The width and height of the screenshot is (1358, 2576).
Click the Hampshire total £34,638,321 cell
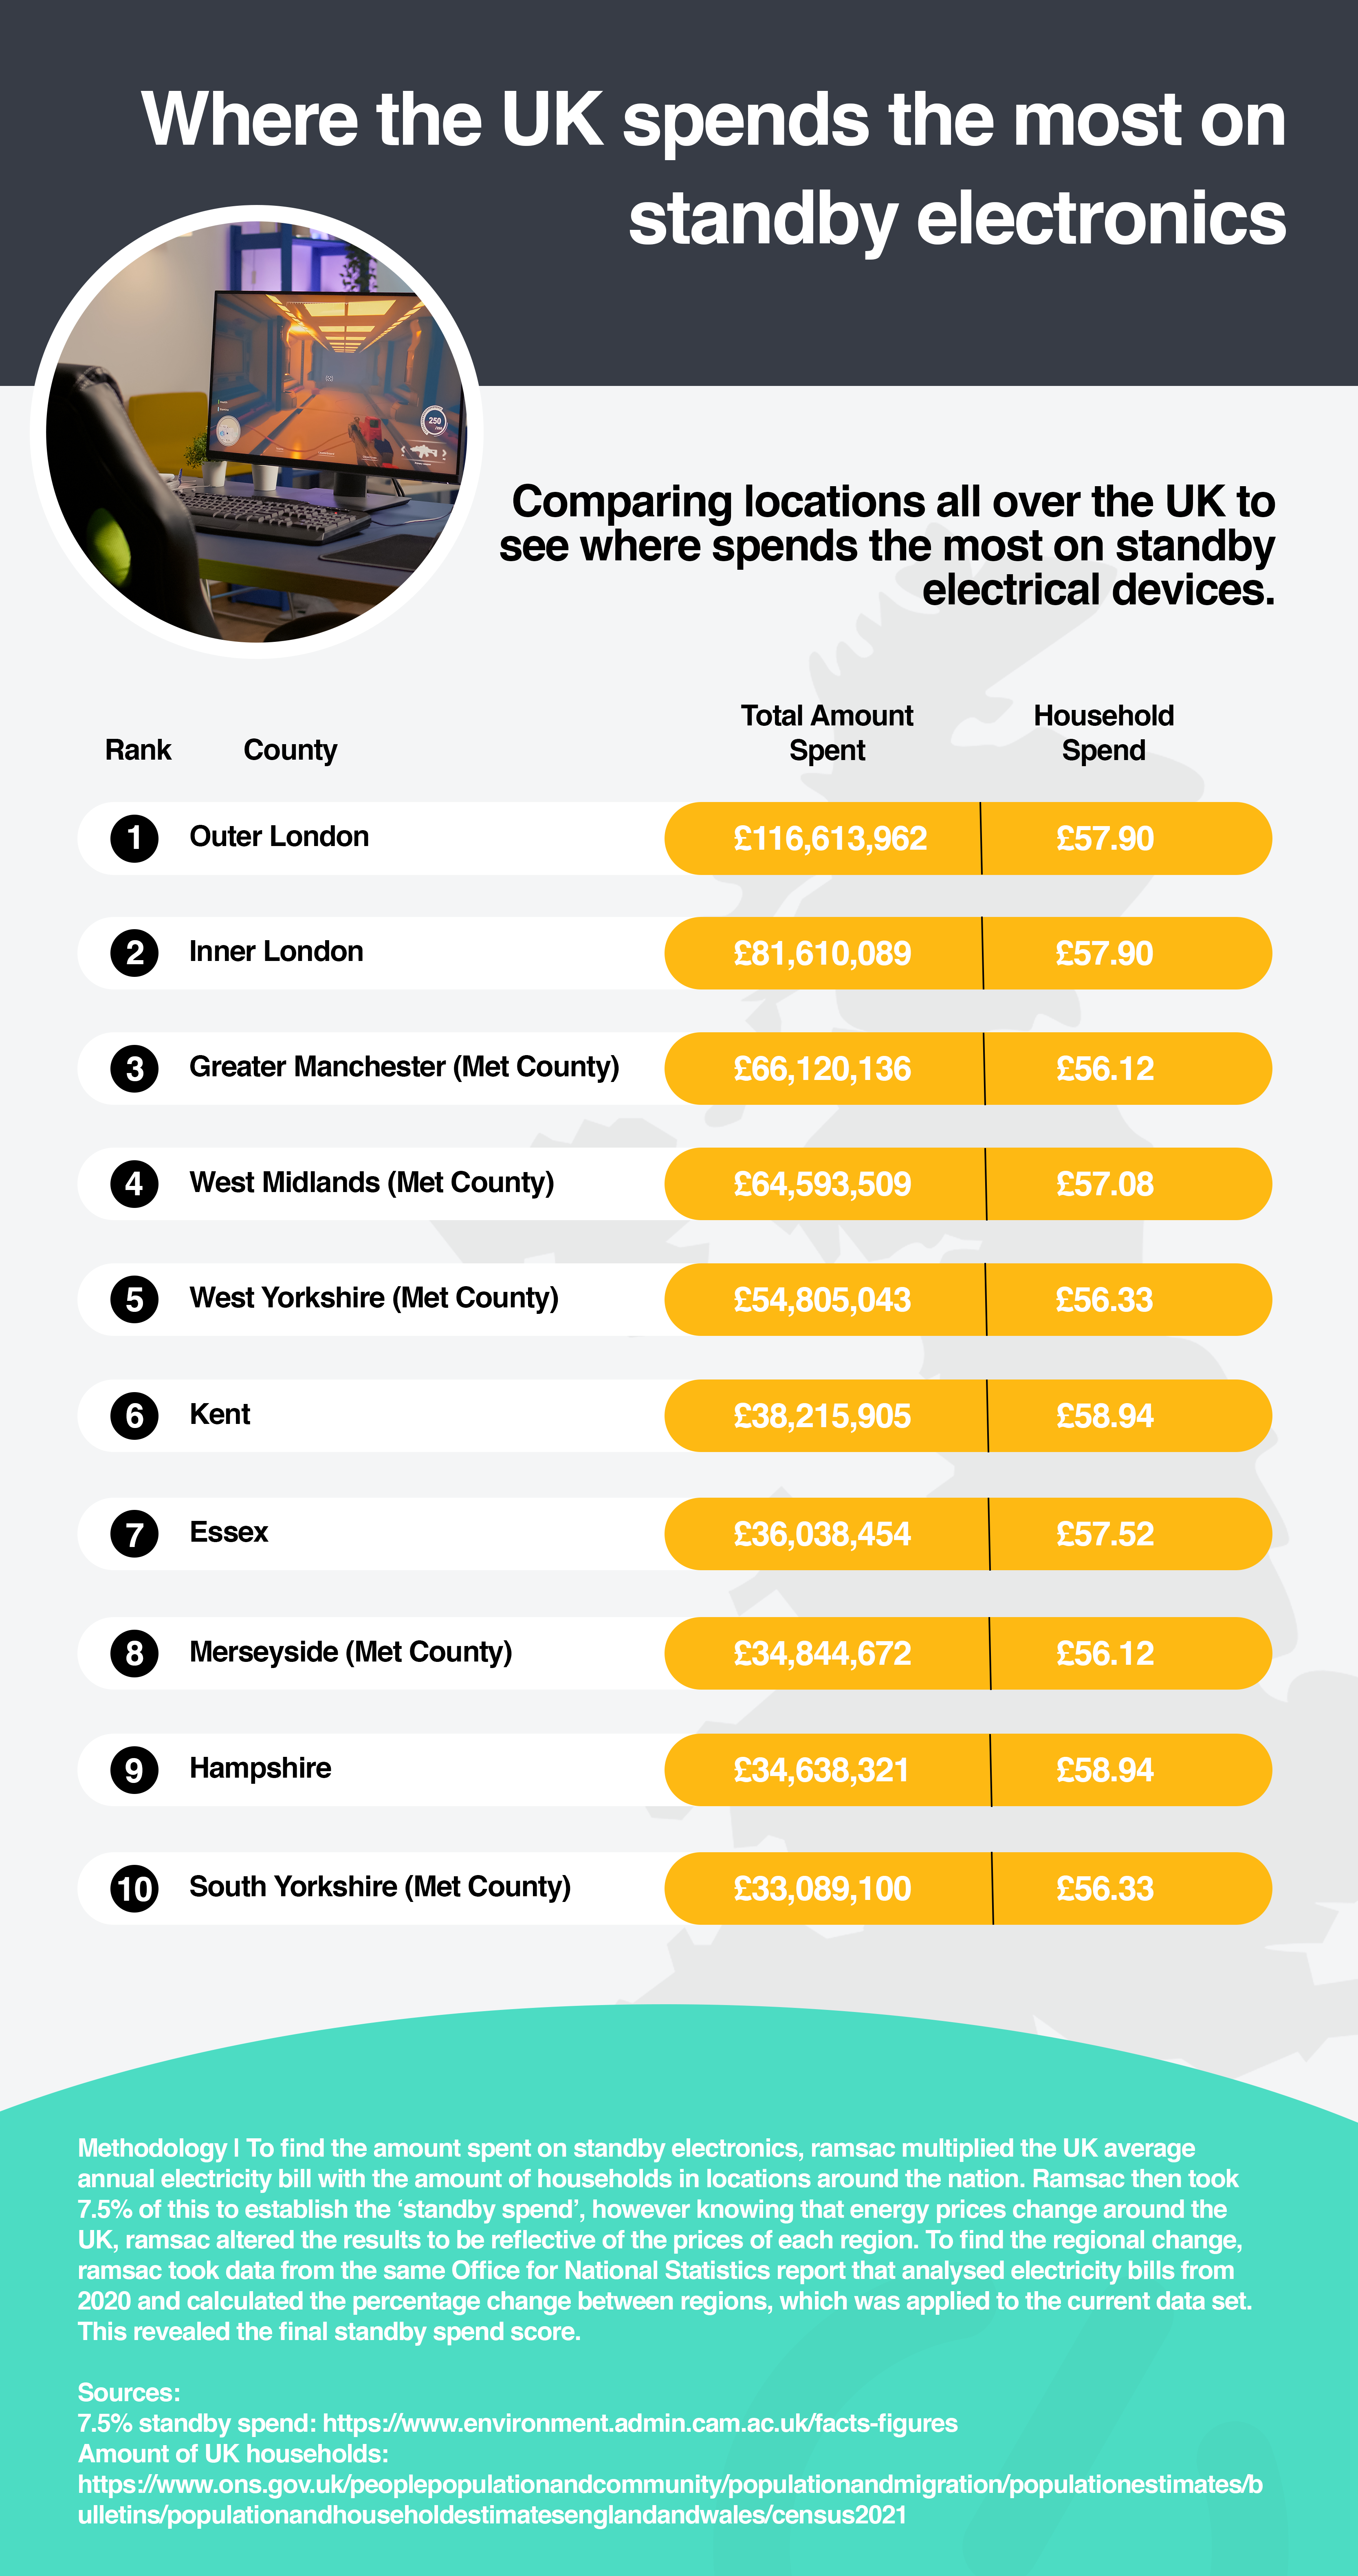[x=822, y=1770]
